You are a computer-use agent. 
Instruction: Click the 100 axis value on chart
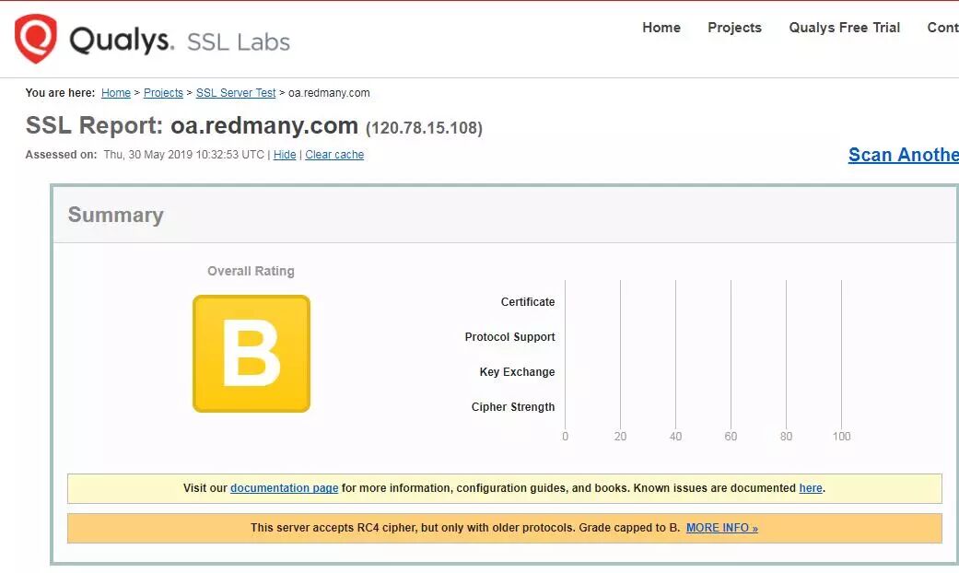pyautogui.click(x=841, y=436)
